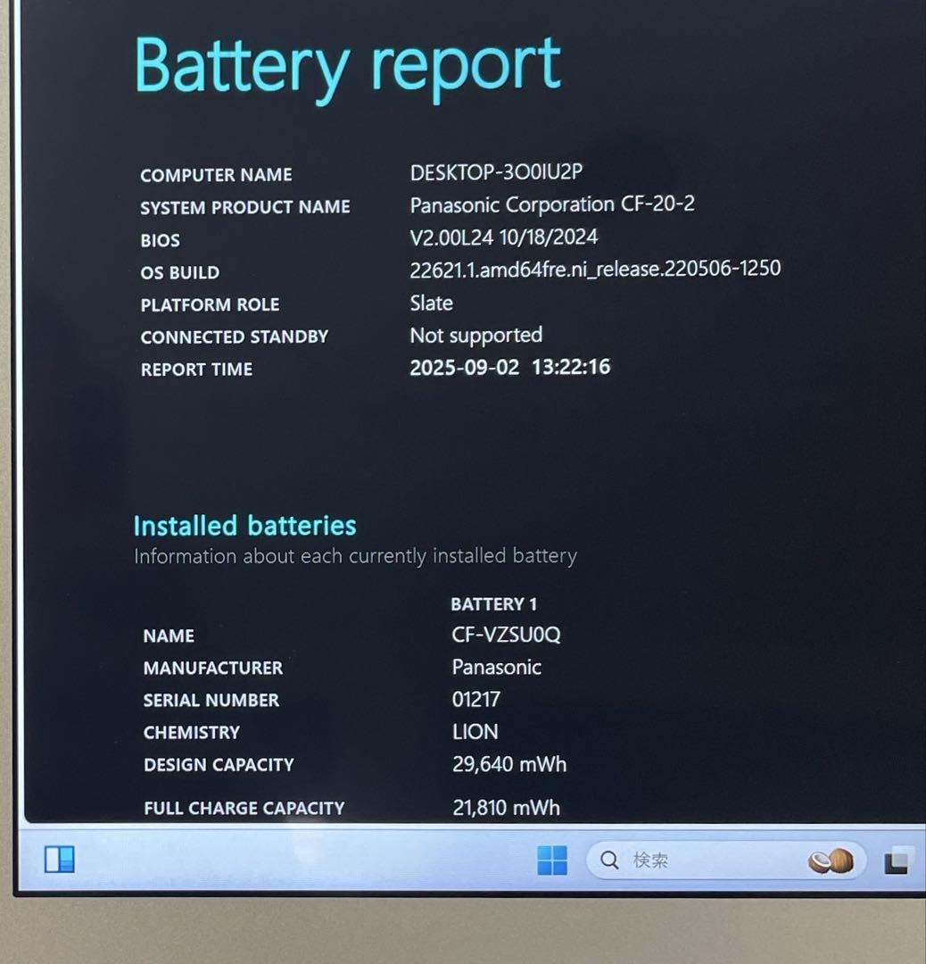Click the "SYSTEM PRODUCT NAME" label
The image size is (926, 964).
click(x=245, y=207)
